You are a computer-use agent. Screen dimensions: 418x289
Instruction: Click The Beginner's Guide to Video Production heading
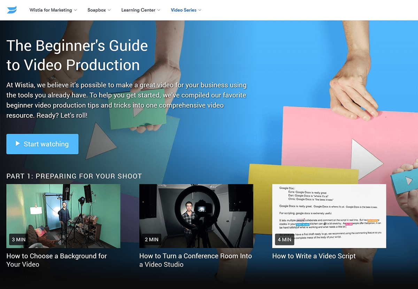[x=77, y=55]
